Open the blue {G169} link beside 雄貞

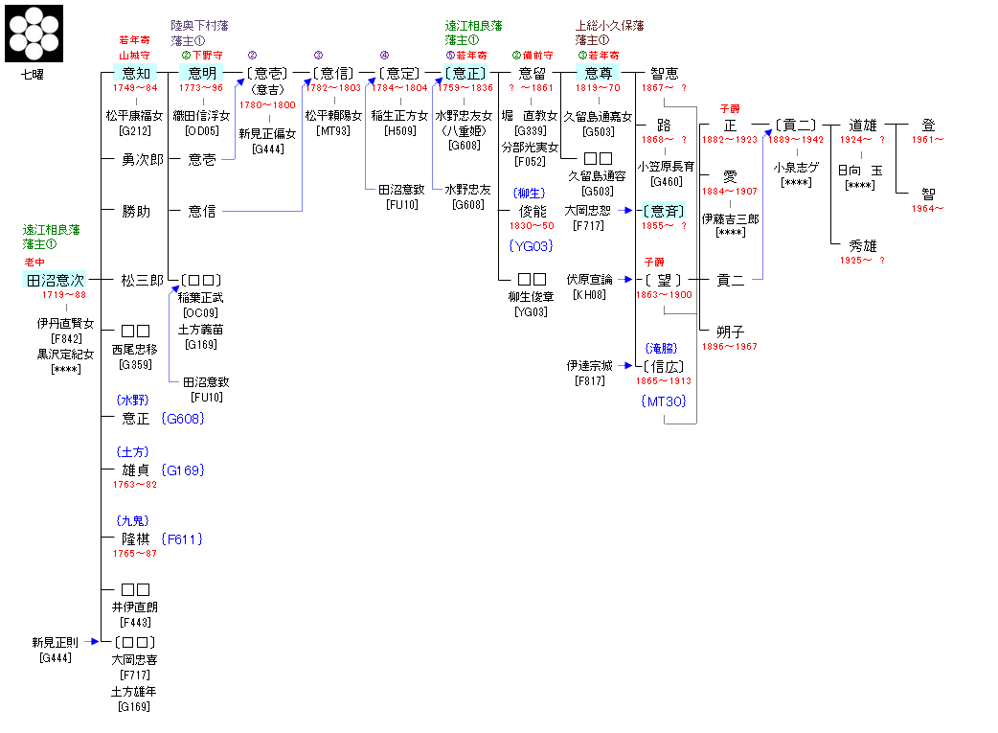182,470
